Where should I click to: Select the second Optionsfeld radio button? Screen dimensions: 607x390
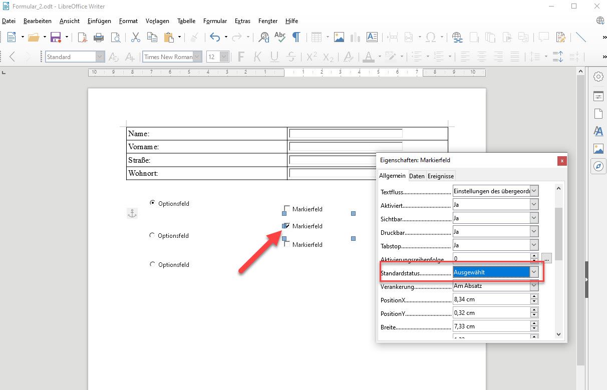[x=152, y=235]
